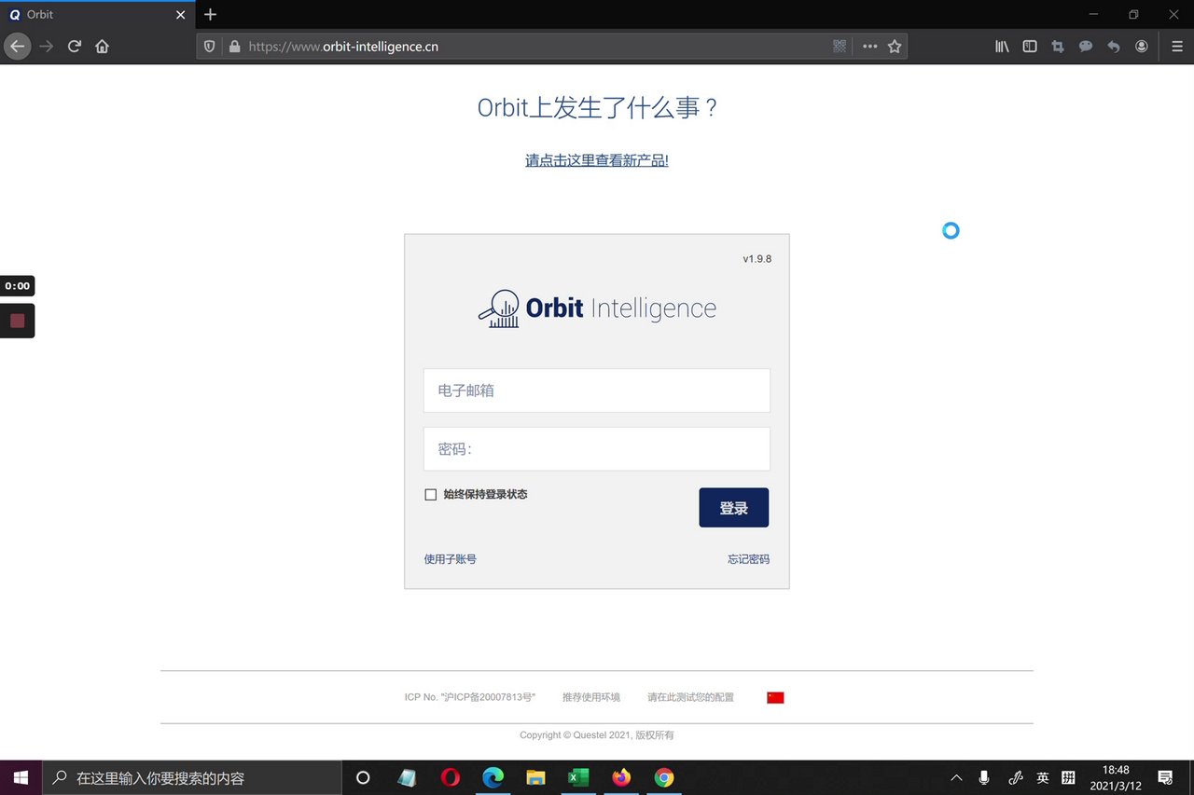Click the address bar URL

coord(343,47)
